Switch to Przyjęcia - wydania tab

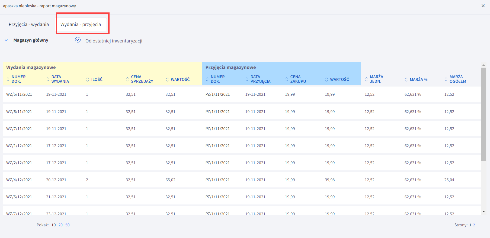point(29,24)
